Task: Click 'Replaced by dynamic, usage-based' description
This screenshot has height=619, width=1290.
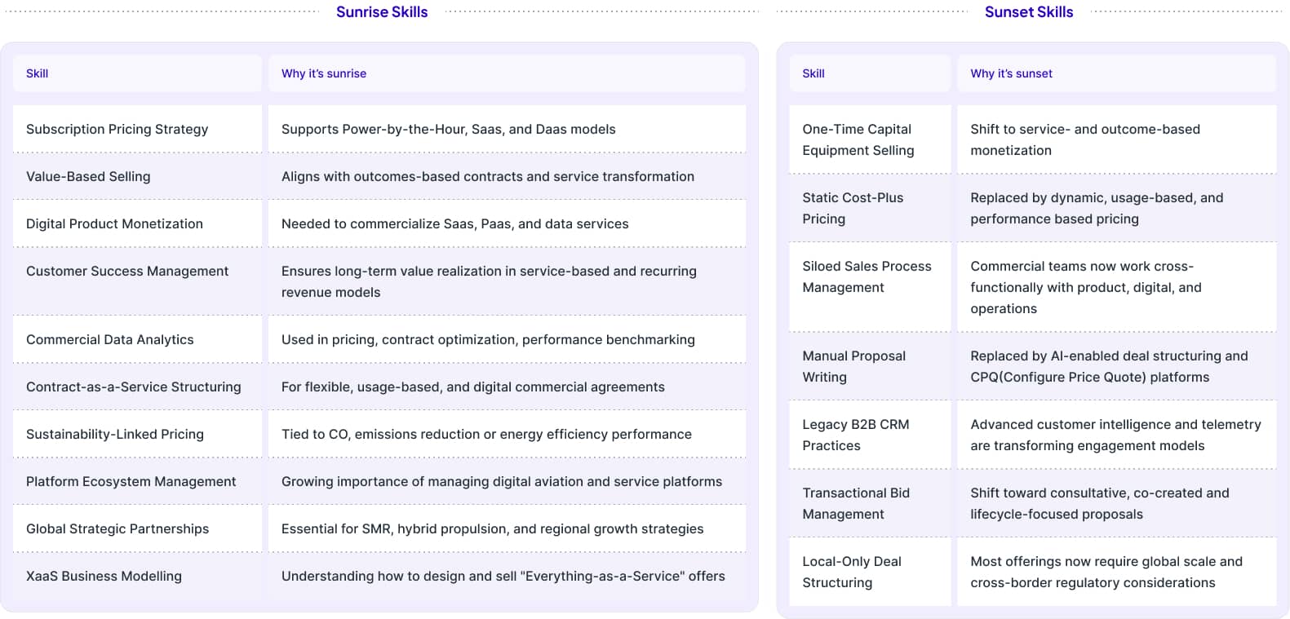Action: point(1097,208)
